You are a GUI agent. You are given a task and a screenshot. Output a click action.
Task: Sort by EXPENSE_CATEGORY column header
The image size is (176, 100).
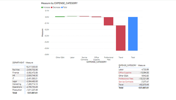[x=128, y=65]
